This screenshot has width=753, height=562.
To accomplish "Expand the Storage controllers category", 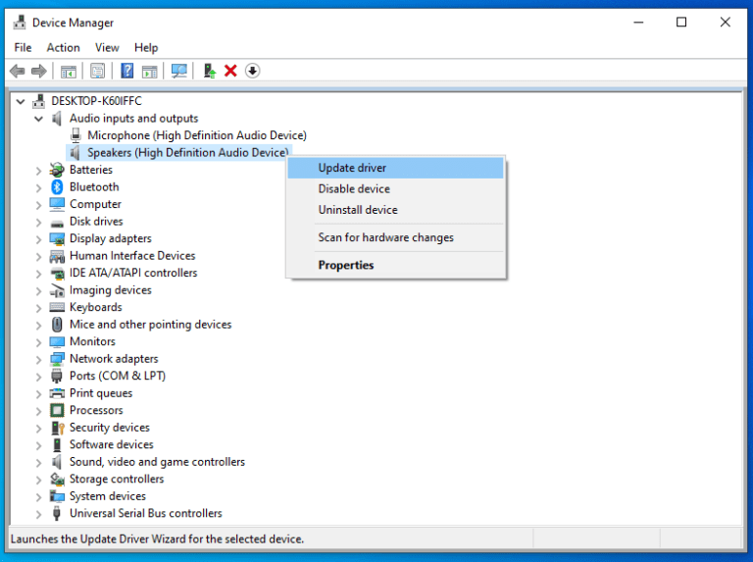I will point(39,480).
